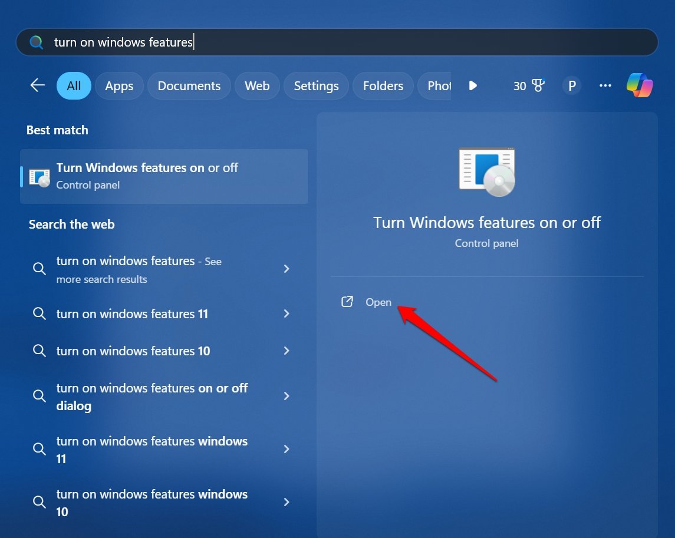Click preview title 'Turn Windows features on or off'
675x538 pixels.
click(x=486, y=223)
